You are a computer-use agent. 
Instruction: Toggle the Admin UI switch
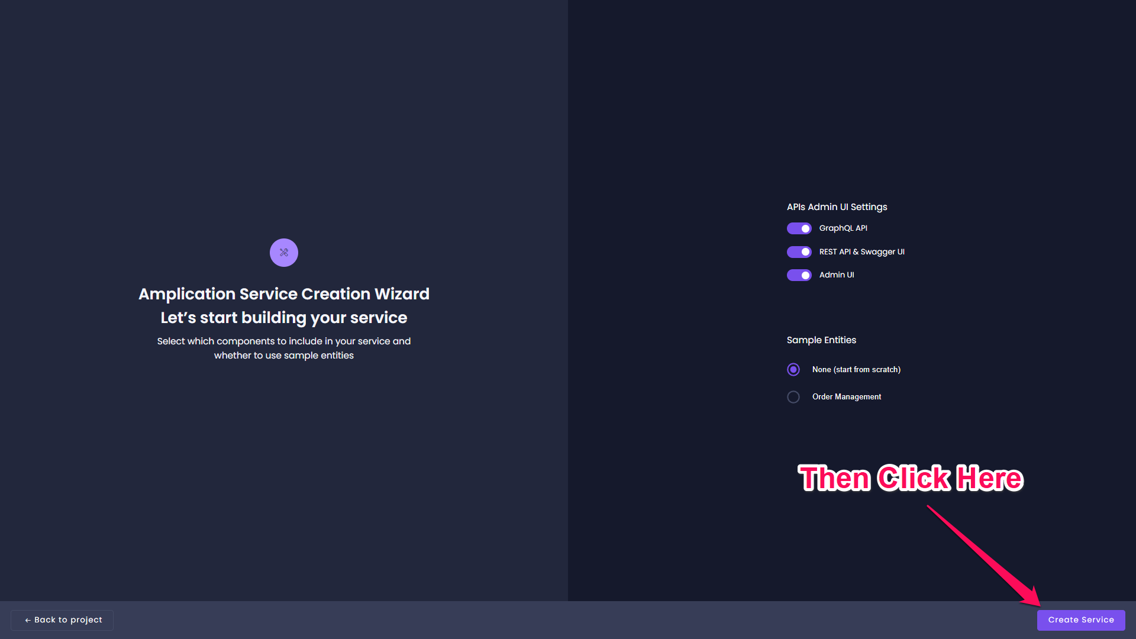point(799,275)
